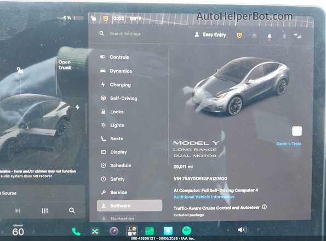The width and height of the screenshot is (326, 241).
Task: Launch Spotify from the dock
Action: click(187, 231)
